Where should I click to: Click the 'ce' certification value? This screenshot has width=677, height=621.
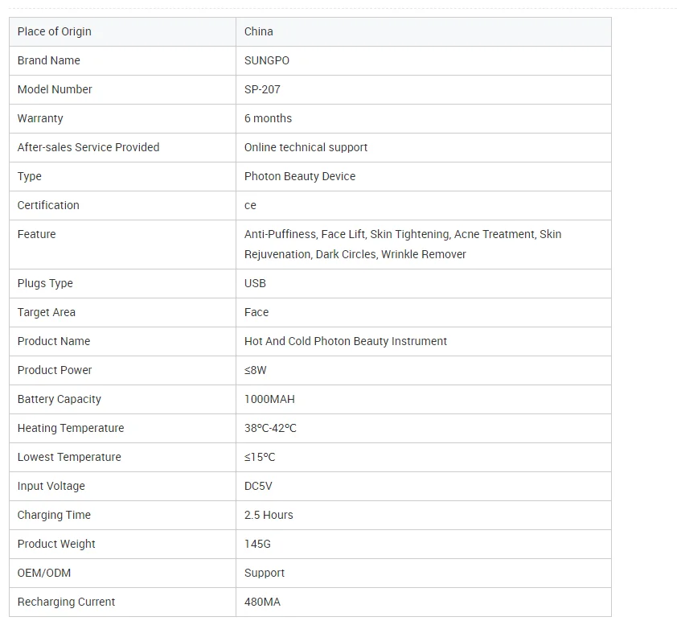click(x=250, y=205)
